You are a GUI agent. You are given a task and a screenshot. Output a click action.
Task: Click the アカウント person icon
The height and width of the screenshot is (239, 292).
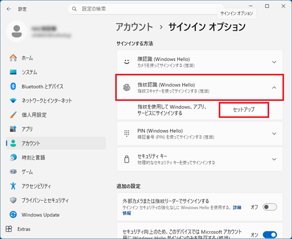pyautogui.click(x=13, y=143)
